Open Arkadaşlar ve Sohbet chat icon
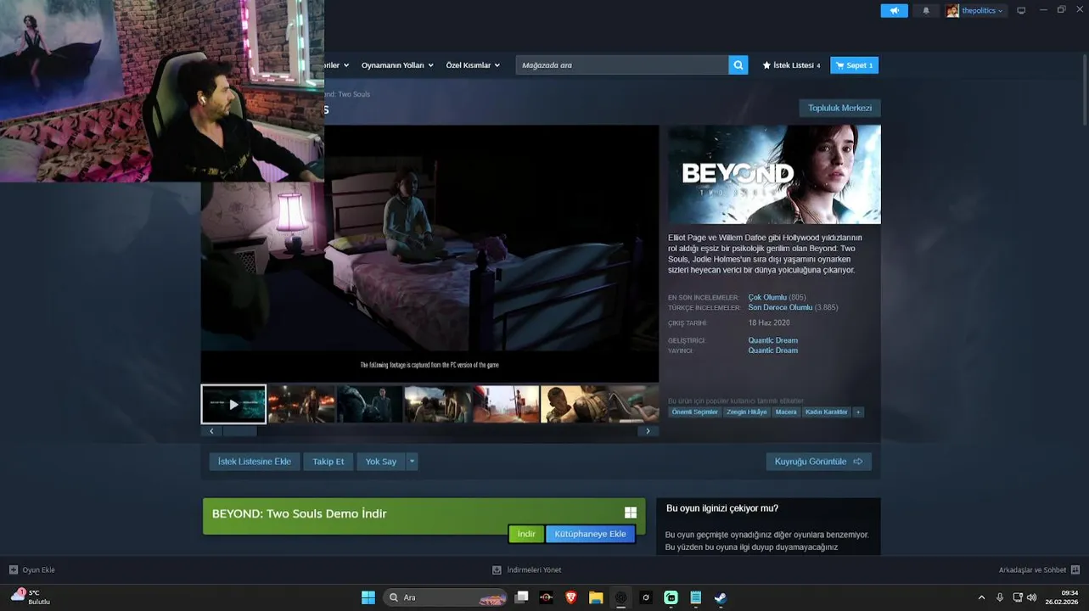The image size is (1089, 611). [x=1075, y=569]
